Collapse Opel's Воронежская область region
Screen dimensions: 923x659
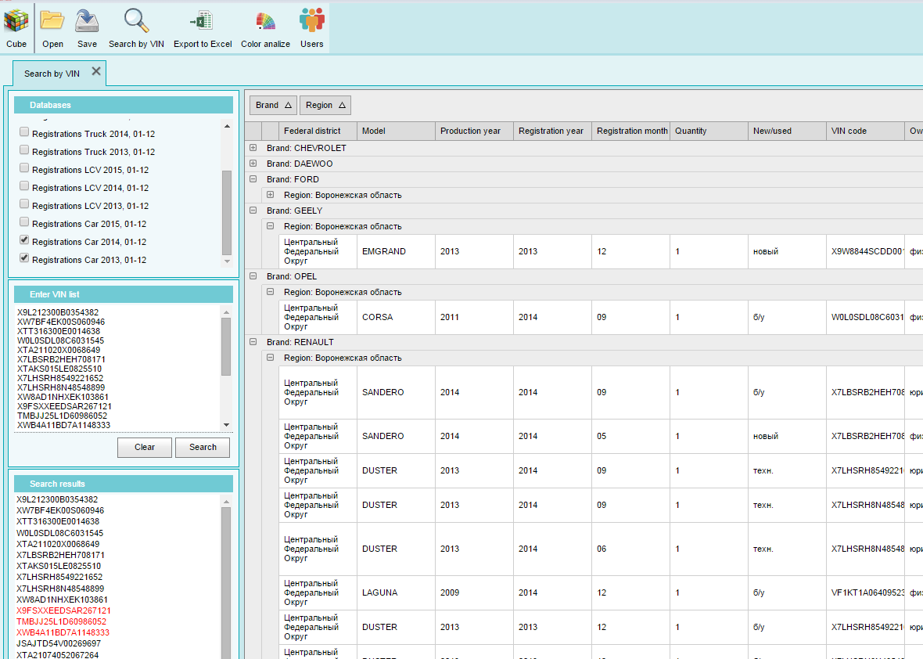(x=270, y=291)
